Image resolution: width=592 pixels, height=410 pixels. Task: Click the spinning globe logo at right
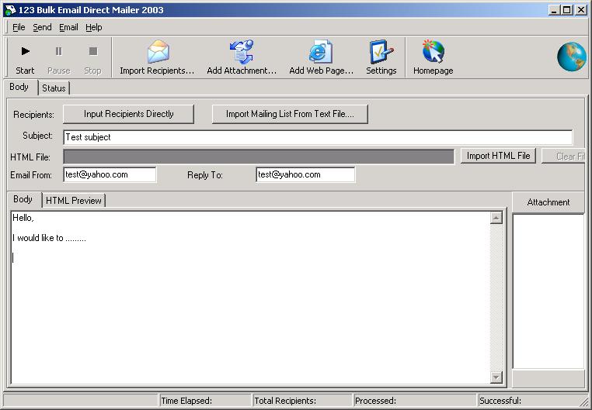click(x=573, y=57)
